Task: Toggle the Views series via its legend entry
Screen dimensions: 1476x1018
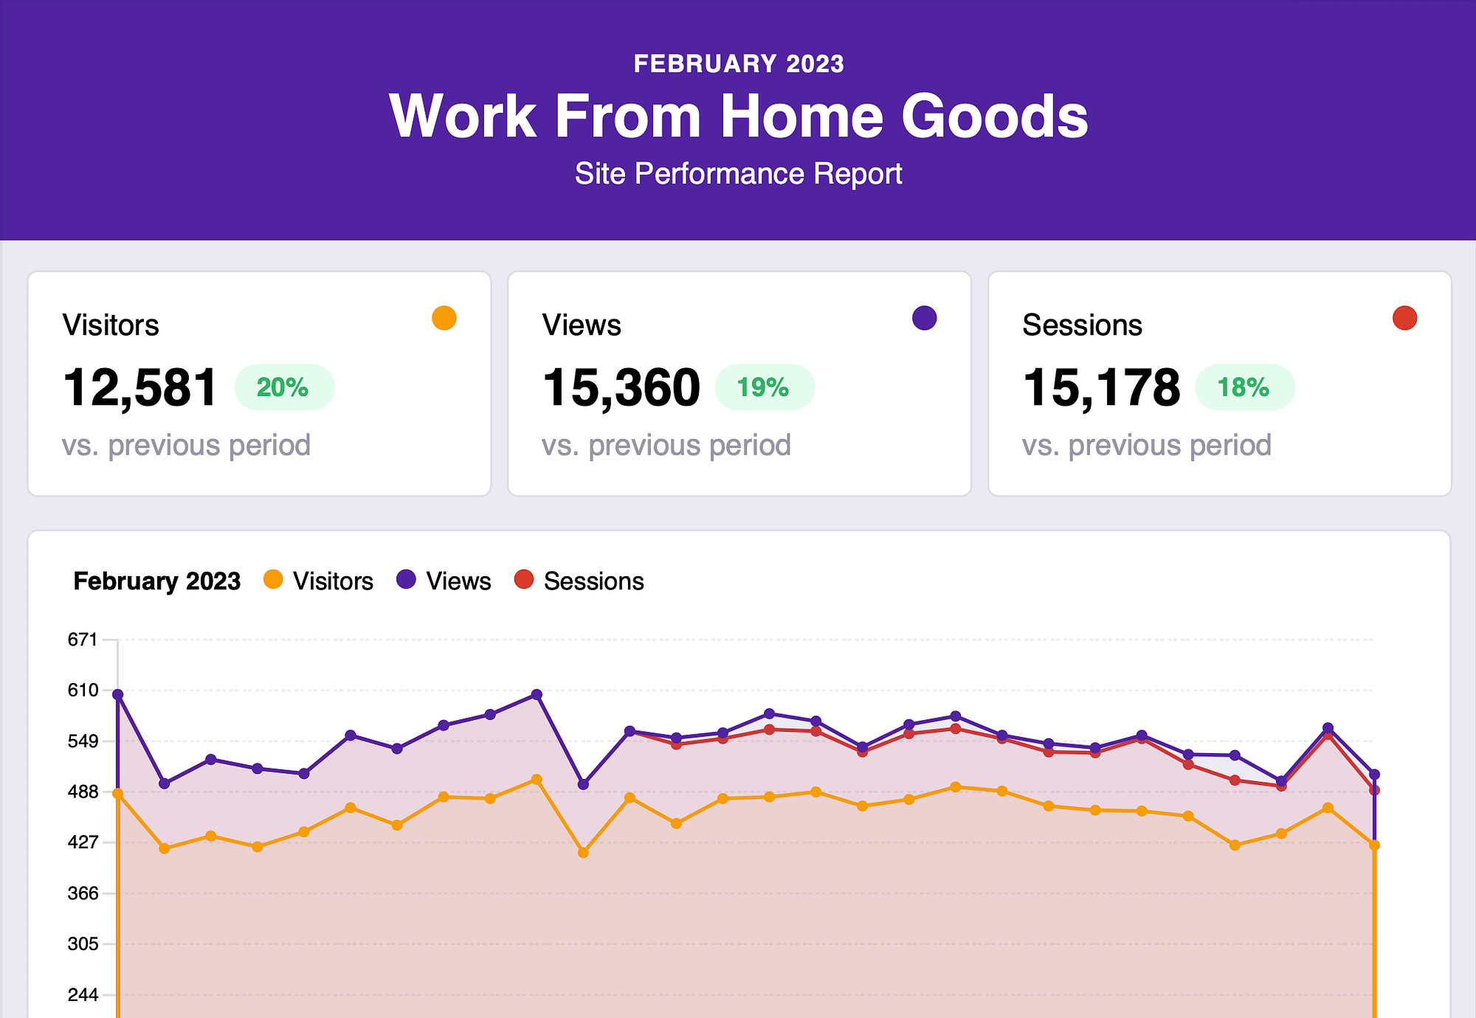Action: pos(458,581)
